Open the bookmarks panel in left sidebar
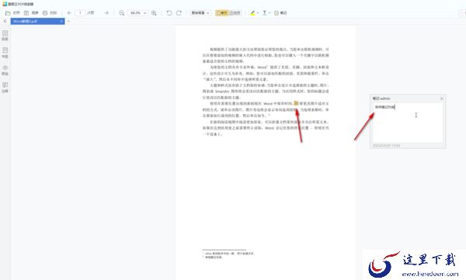 click(5, 52)
